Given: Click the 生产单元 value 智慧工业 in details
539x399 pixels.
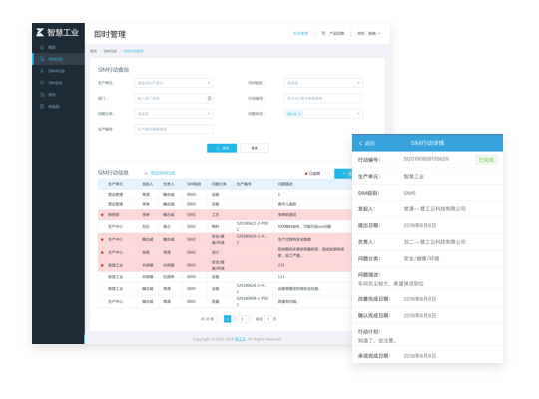Looking at the screenshot, I should point(414,177).
